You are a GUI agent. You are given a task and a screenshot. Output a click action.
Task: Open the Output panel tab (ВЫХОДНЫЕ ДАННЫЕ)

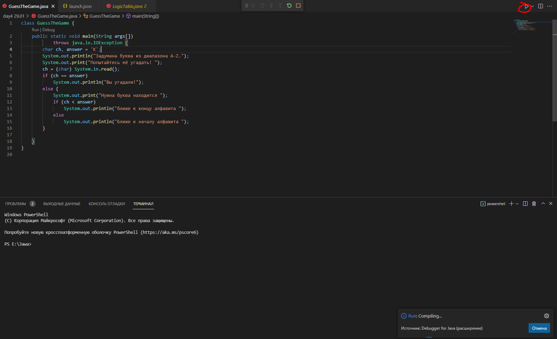pyautogui.click(x=62, y=204)
